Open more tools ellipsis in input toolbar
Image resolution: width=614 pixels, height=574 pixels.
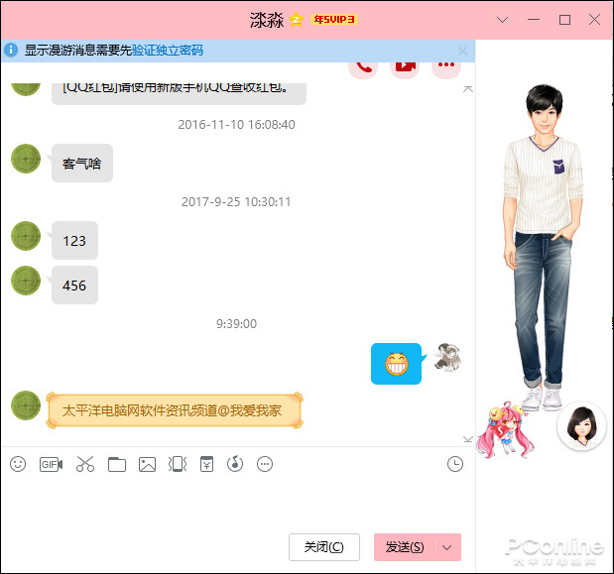pyautogui.click(x=265, y=464)
